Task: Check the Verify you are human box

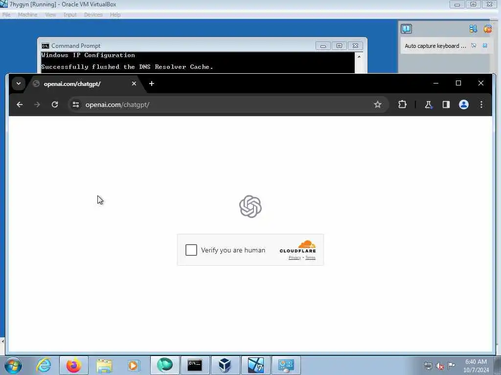Action: point(191,250)
